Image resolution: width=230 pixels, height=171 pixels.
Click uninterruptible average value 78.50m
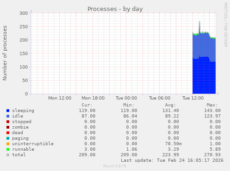174,144
